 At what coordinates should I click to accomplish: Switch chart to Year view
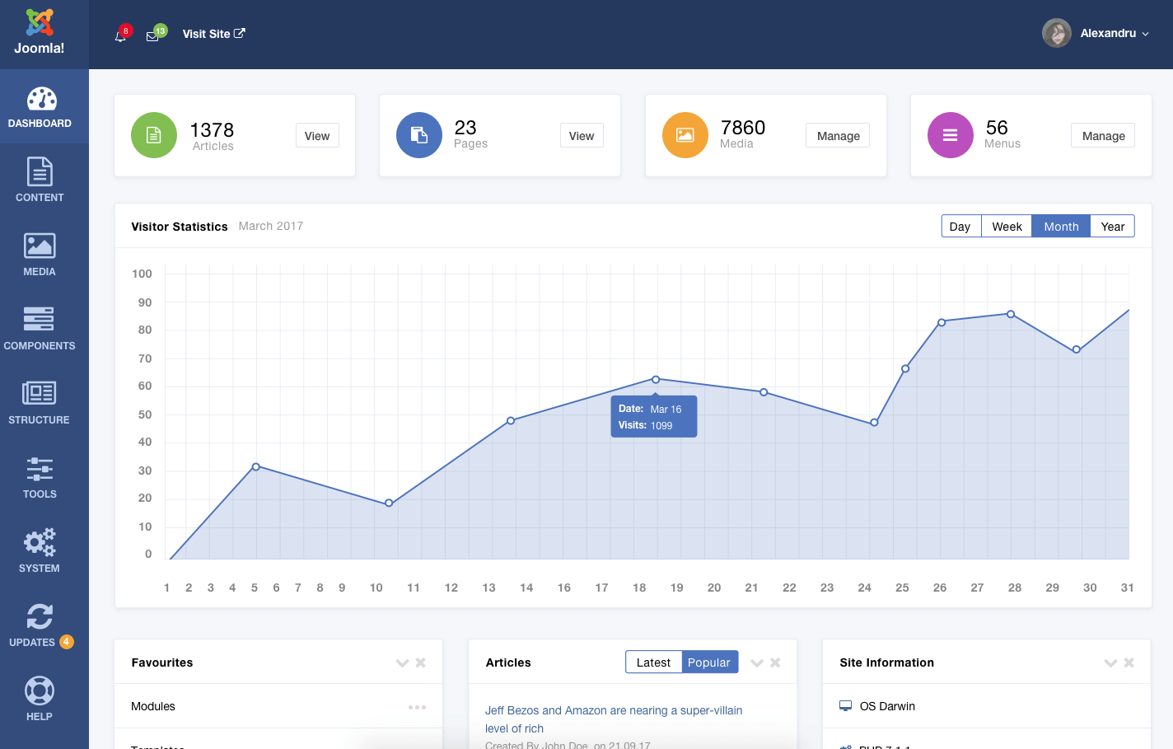pos(1112,227)
